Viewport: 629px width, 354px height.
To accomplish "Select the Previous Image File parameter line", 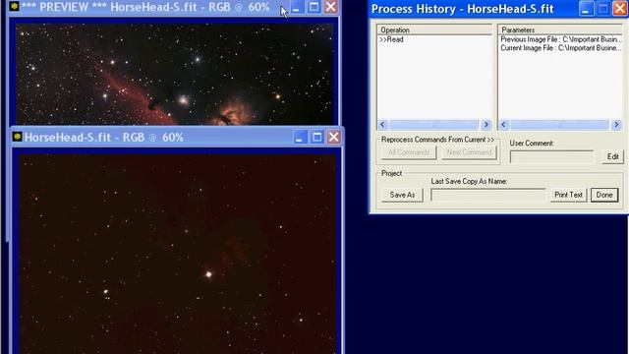I will pyautogui.click(x=561, y=39).
